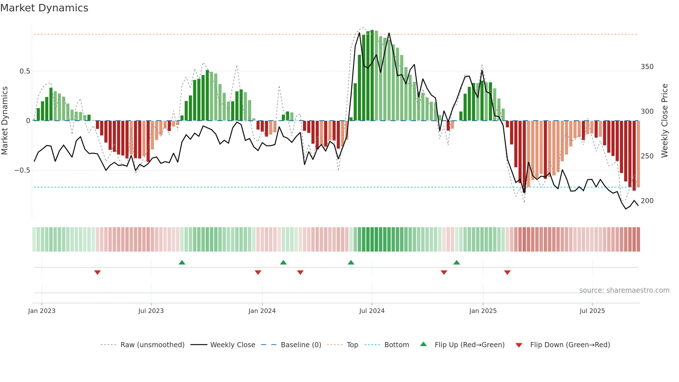This screenshot has width=679, height=382.
Task: Toggle the Weekly Close legend entry
Action: (223, 345)
